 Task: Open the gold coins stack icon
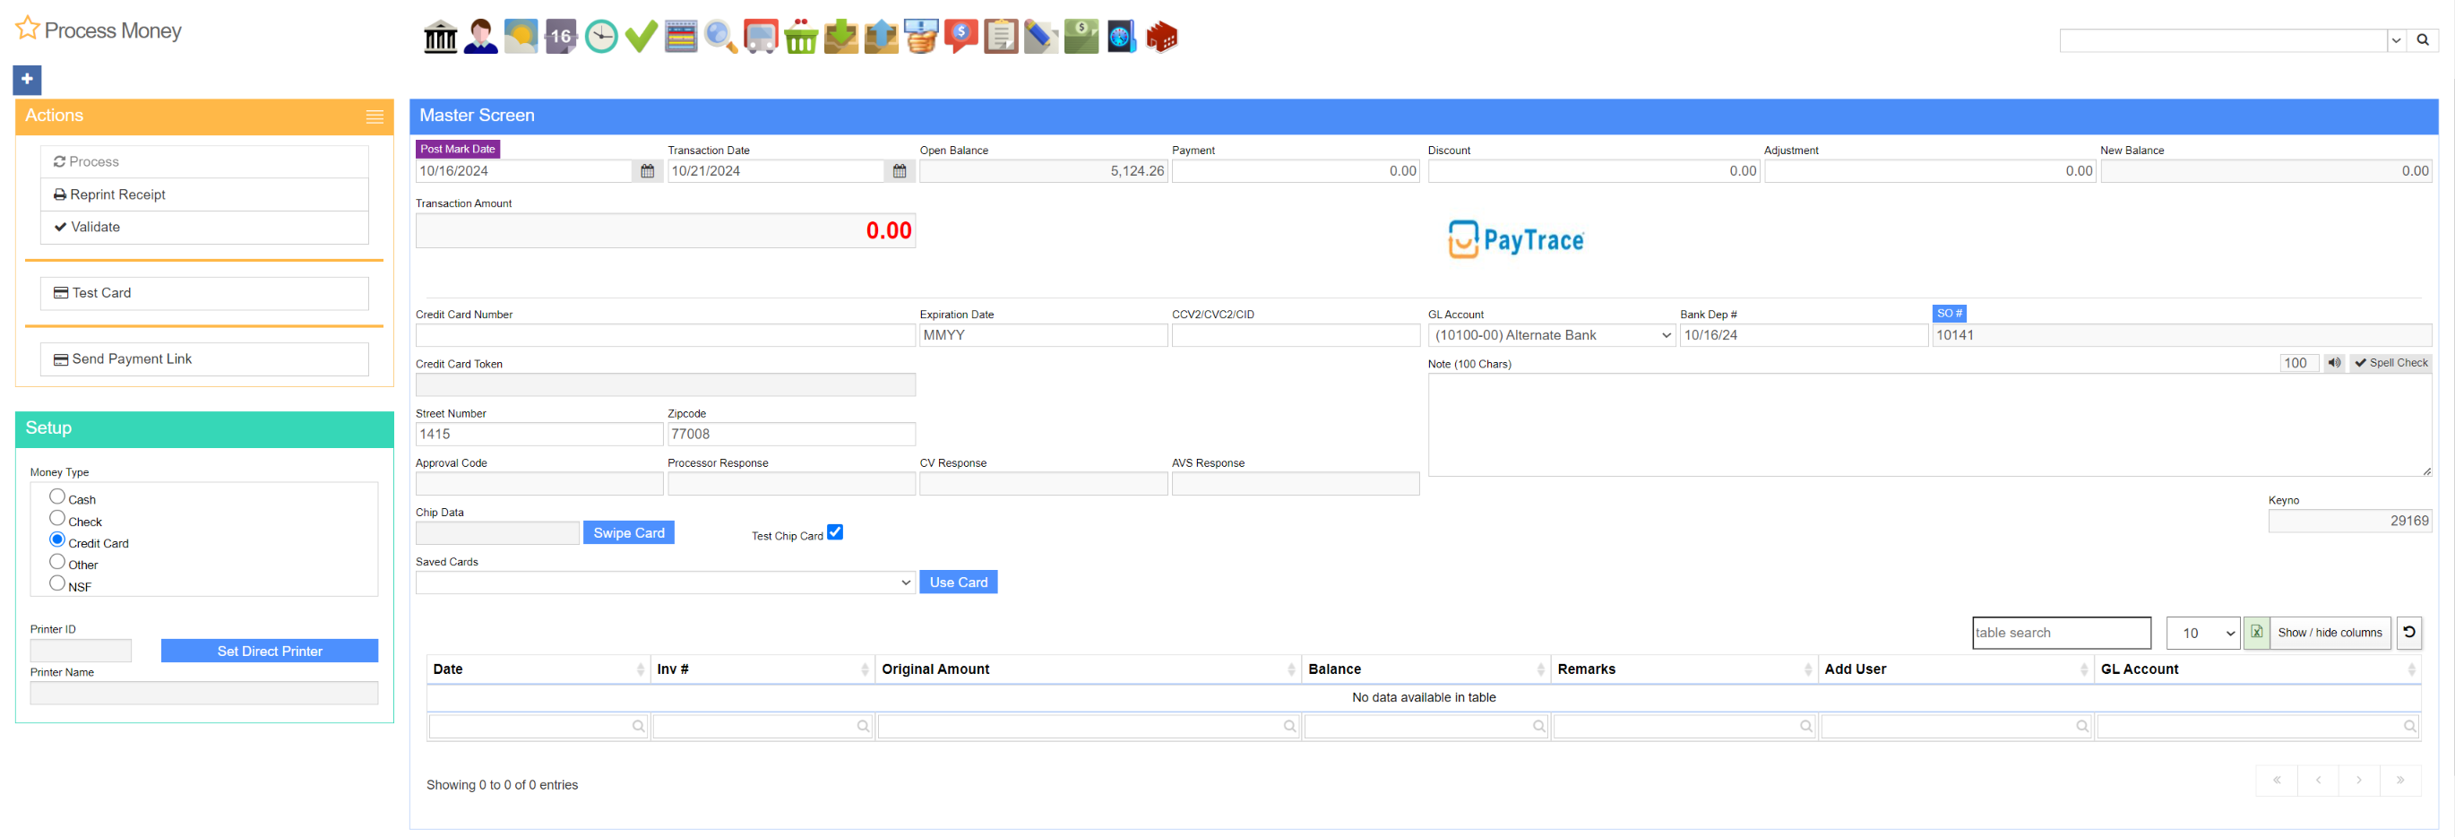pyautogui.click(x=921, y=37)
